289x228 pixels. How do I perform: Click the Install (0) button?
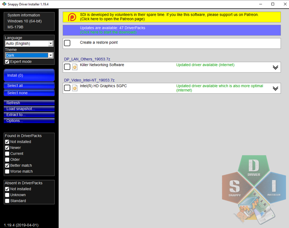(29, 75)
